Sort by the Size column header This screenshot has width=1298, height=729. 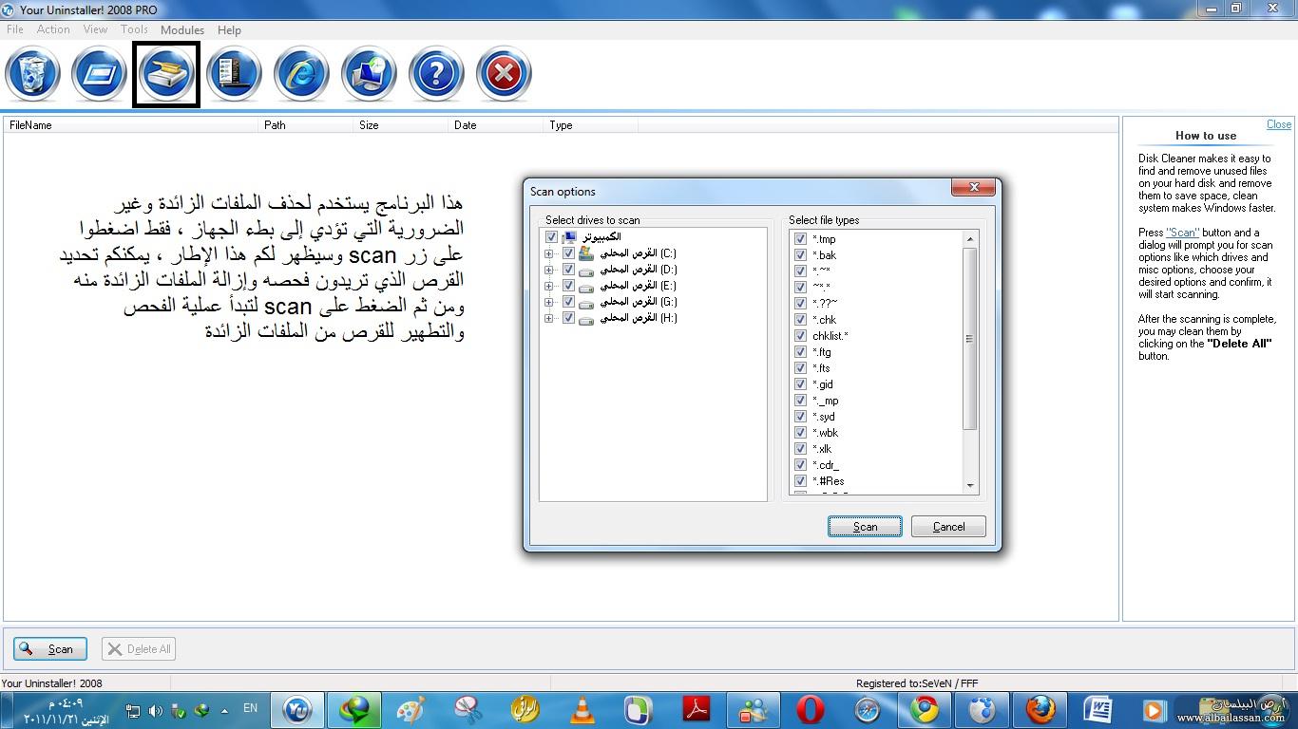tap(401, 125)
